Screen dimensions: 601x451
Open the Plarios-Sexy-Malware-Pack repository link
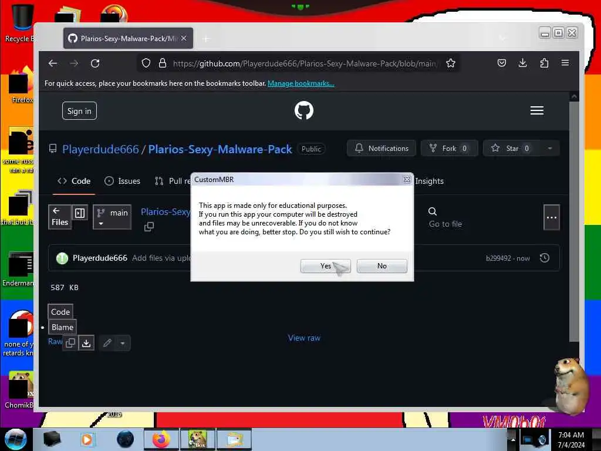tap(220, 149)
